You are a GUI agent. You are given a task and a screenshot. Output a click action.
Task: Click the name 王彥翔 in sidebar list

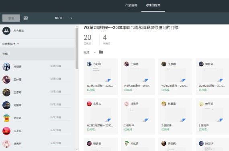(18, 92)
